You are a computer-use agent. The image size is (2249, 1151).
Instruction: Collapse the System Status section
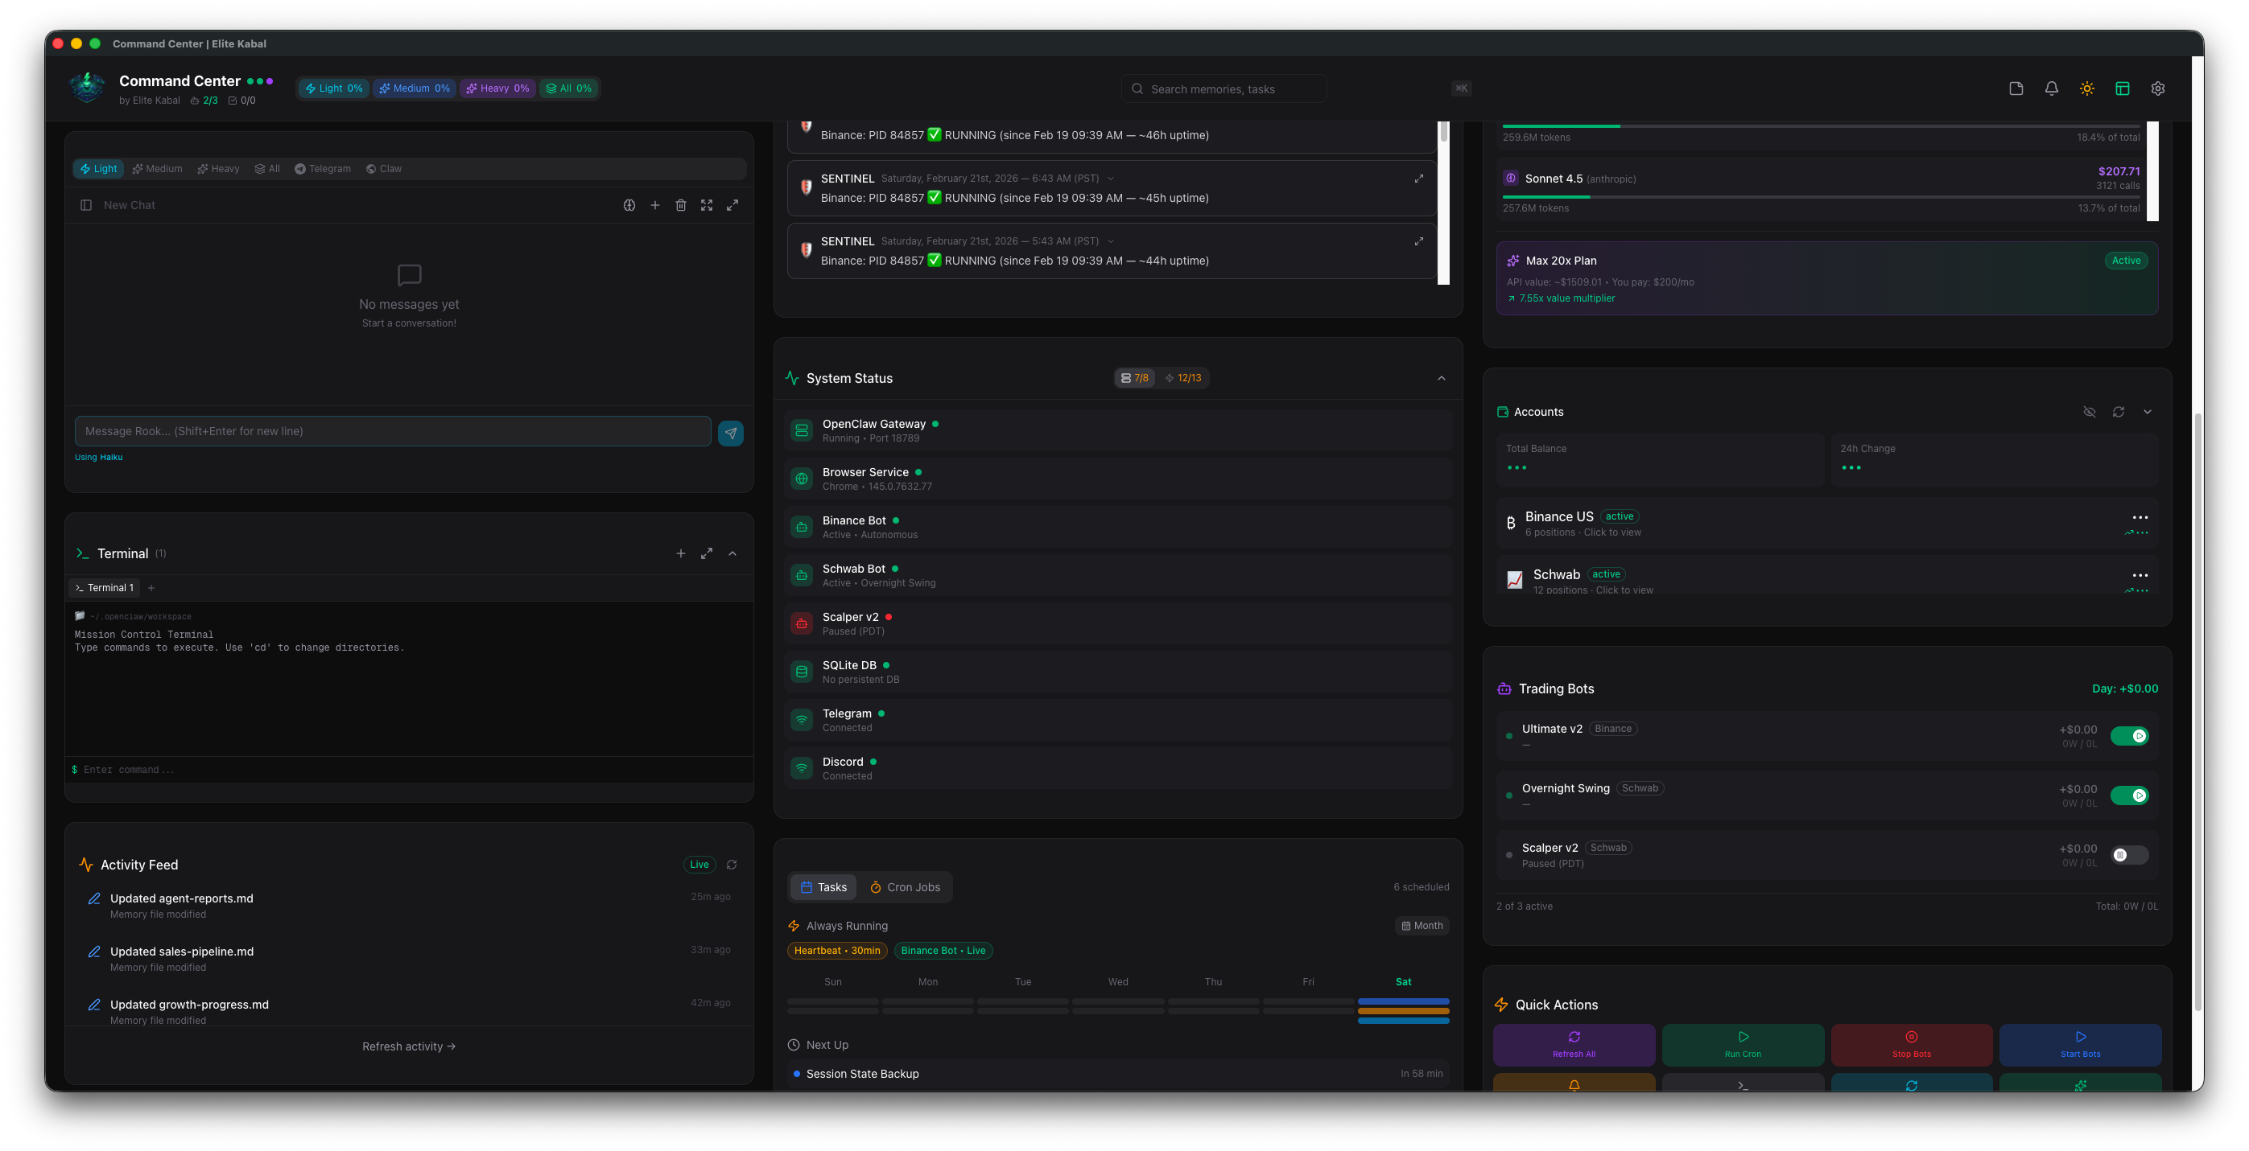point(1441,378)
